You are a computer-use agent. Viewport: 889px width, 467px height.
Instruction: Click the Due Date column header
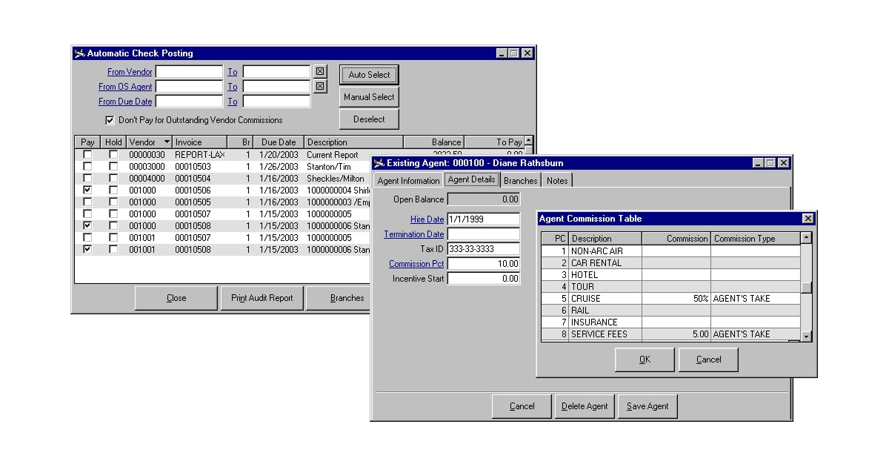click(279, 142)
